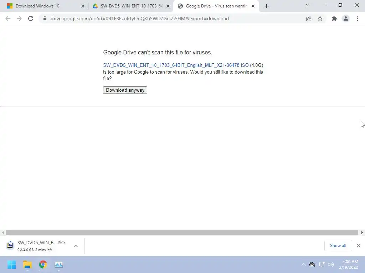Screen dimensions: 365x273
Task: Open the volume speaker tray icon
Action: tap(331, 264)
